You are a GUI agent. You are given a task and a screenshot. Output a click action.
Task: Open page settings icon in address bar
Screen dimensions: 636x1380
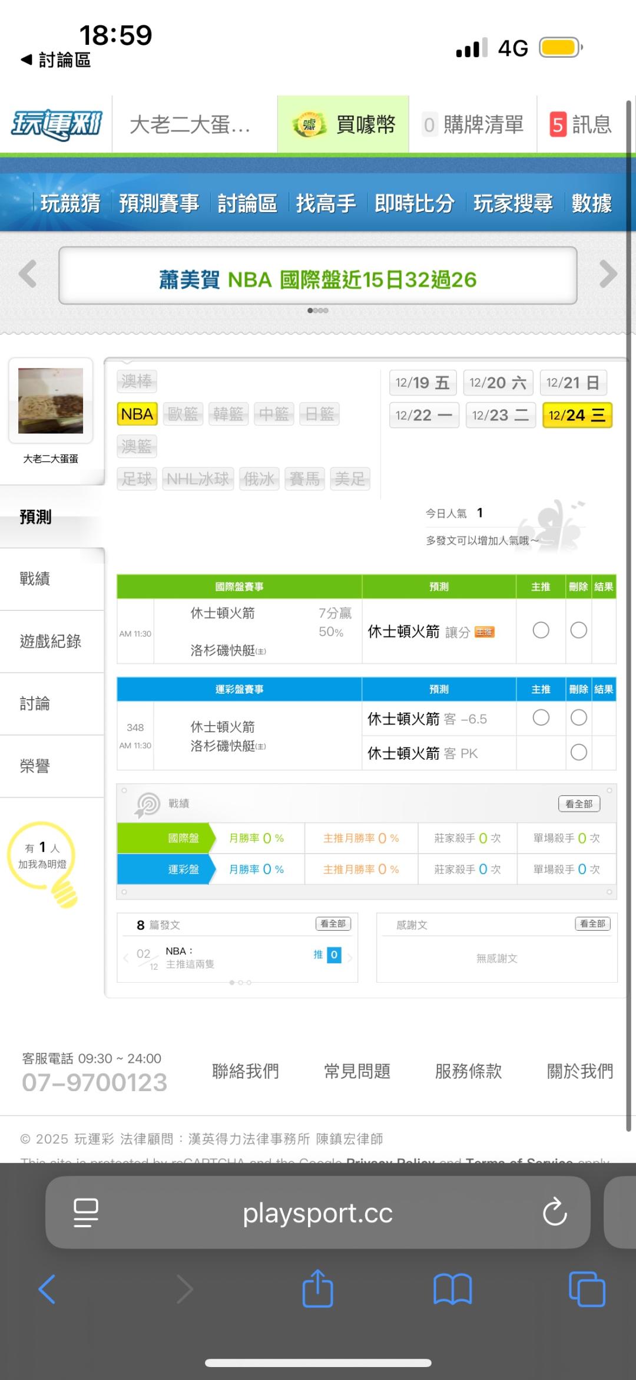[86, 1213]
